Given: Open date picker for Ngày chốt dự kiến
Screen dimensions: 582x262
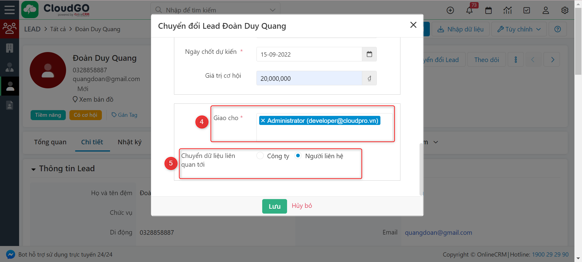Looking at the screenshot, I should pos(369,54).
